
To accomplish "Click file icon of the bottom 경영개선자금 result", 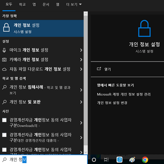I will pyautogui.click(x=4, y=150).
